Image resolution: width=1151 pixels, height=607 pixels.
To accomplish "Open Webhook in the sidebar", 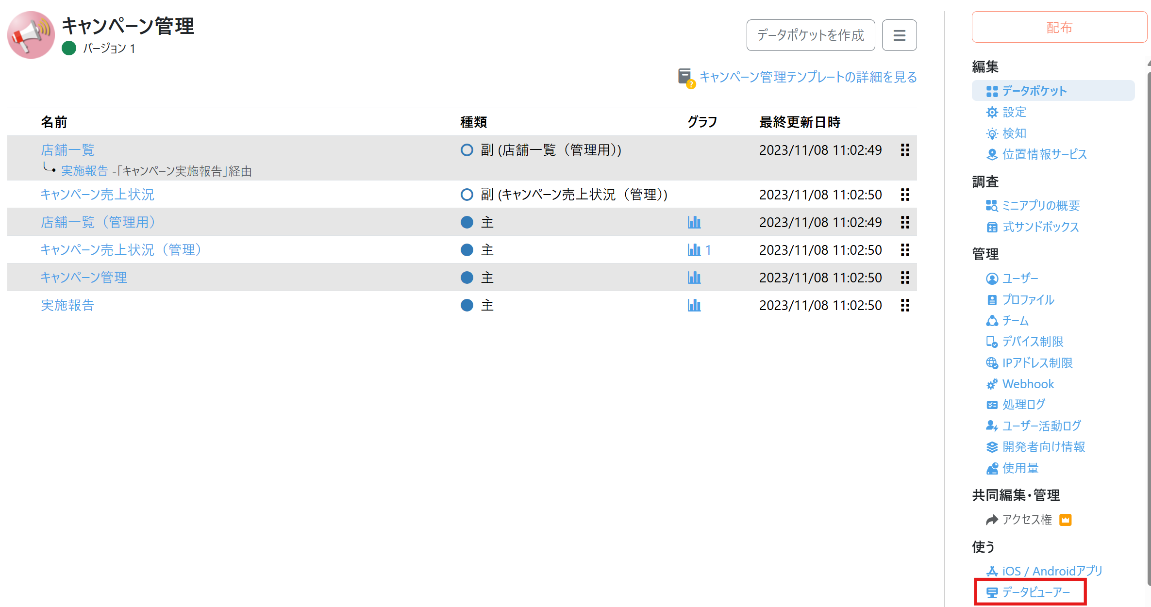I will tap(1028, 384).
